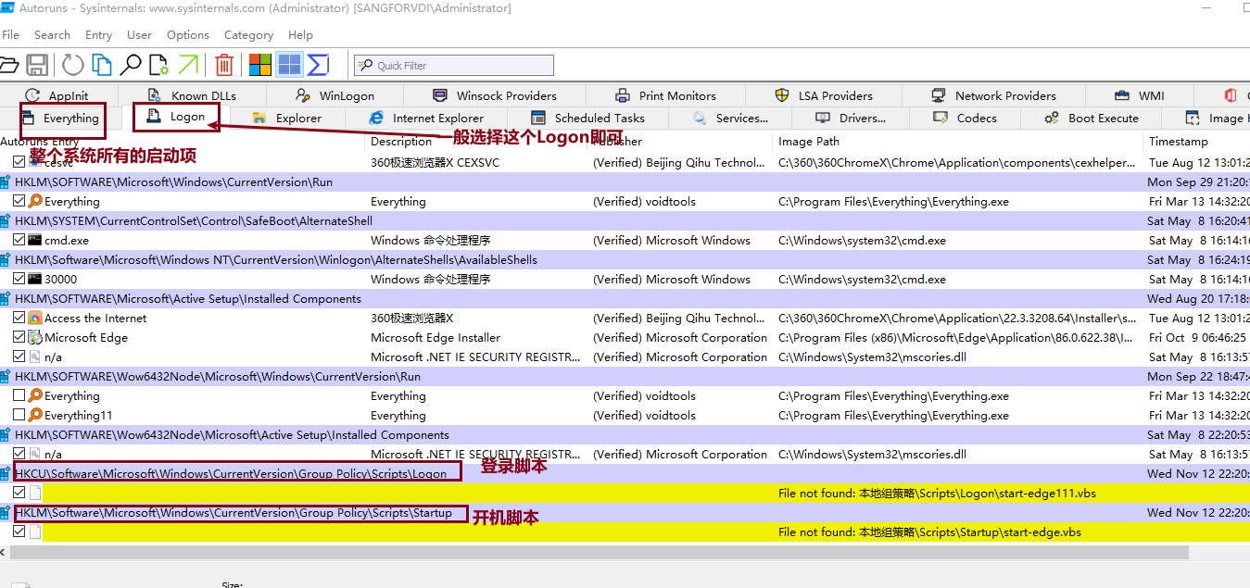Enable the Everything11 entry checkbox
This screenshot has width=1250, height=588.
pos(19,416)
